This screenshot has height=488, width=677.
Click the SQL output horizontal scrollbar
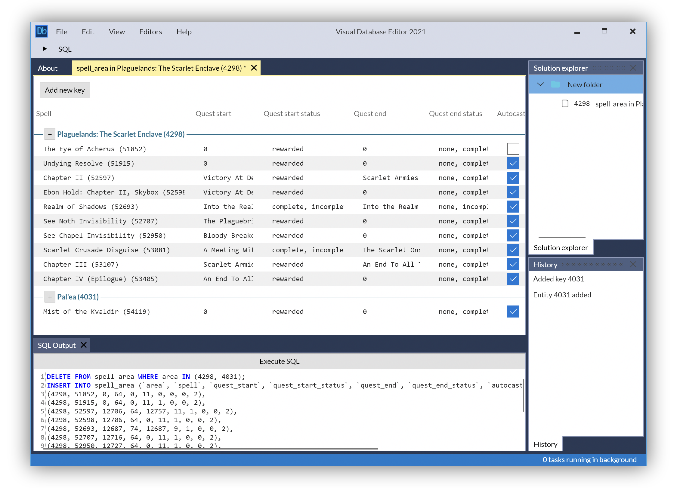tap(211, 449)
